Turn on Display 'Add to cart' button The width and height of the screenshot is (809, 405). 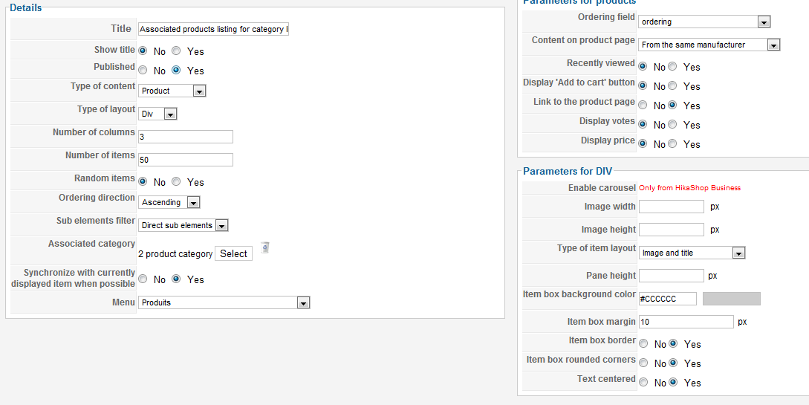click(672, 86)
